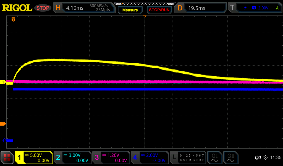Toggle channel 4 with 2.00V scale
Screen dimensions: 283x166
(x=150, y=158)
